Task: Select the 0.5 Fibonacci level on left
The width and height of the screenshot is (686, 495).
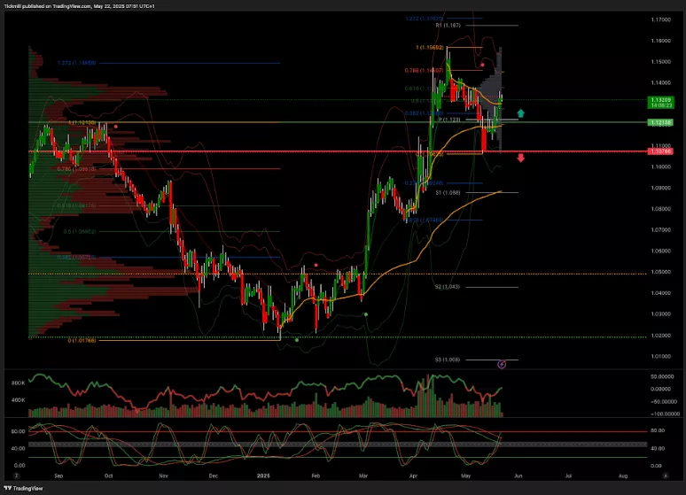Action: (75, 231)
